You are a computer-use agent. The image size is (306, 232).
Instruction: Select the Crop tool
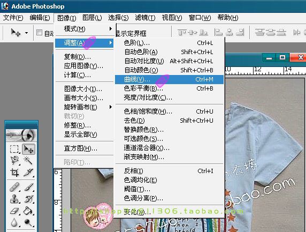14,173
